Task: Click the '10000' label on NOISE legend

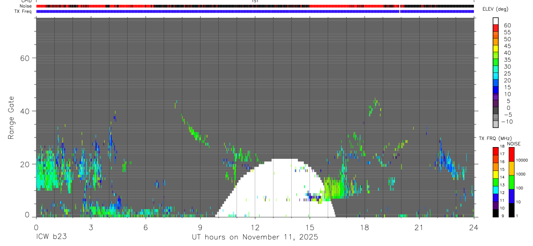Action: click(x=522, y=160)
